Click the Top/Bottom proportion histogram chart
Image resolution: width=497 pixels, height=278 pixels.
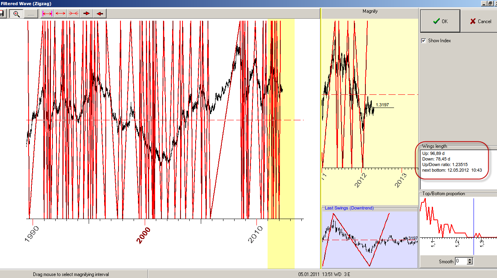pos(457,223)
